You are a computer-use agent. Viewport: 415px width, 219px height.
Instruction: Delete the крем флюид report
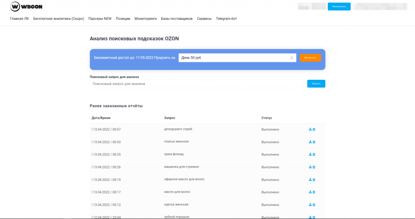click(x=314, y=155)
